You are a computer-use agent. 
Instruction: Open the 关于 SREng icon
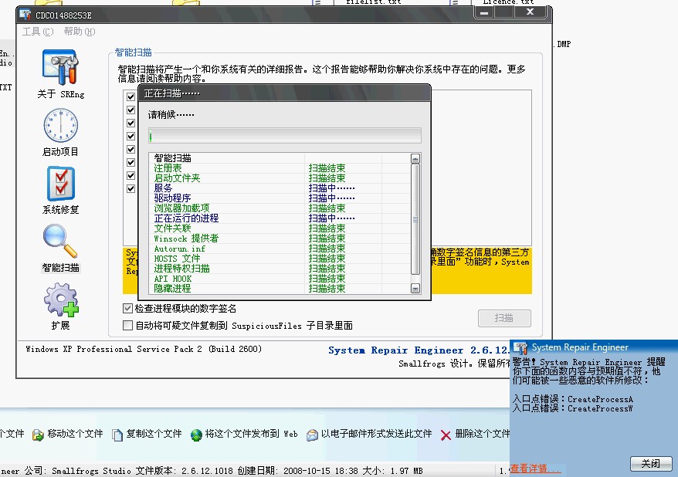[x=60, y=67]
